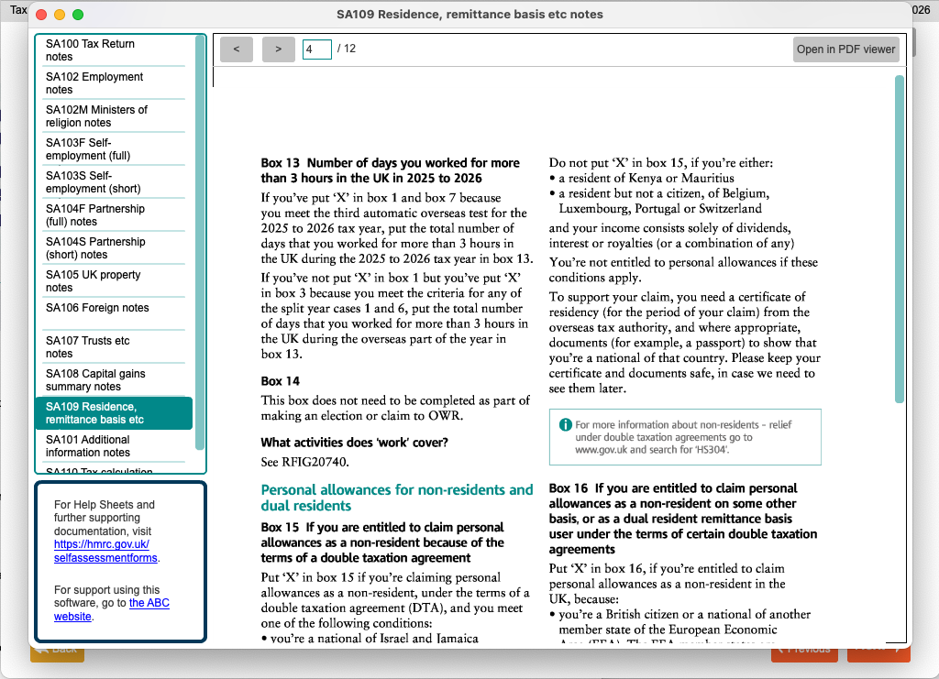Open SA103F Self-employment (full) notes
This screenshot has height=679, width=939.
click(x=114, y=149)
